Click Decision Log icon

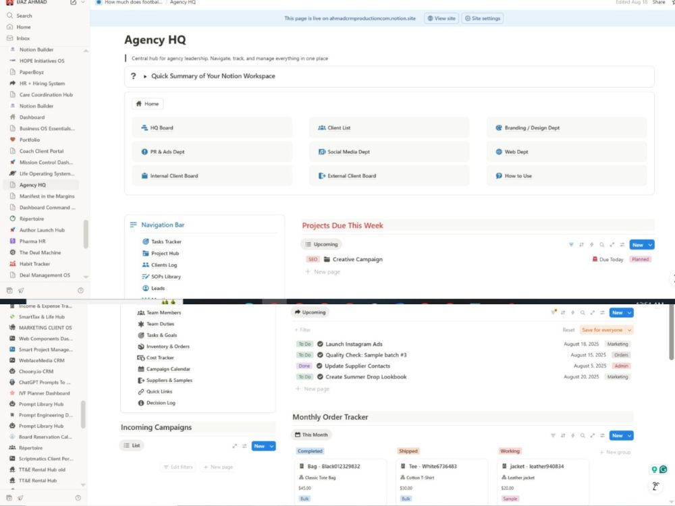141,403
